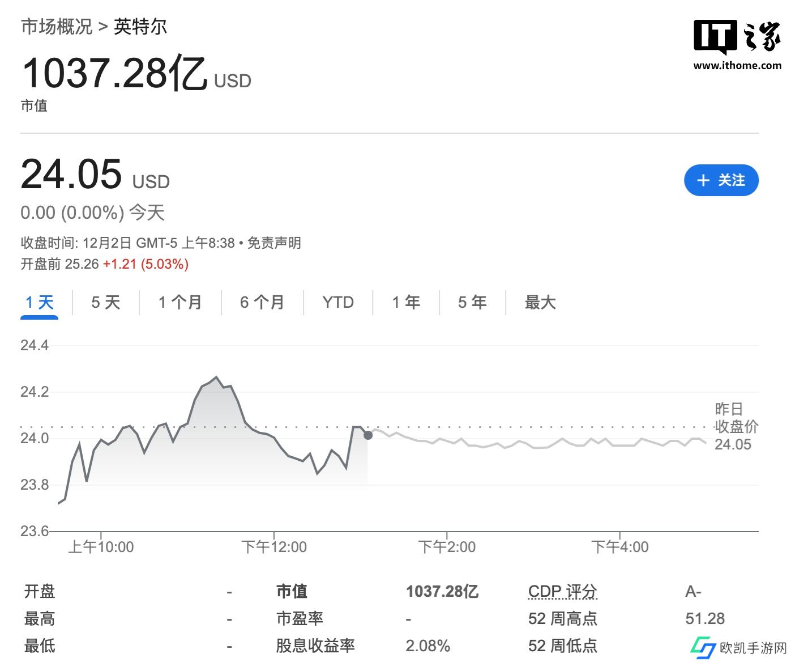Select the 最大 range tab
The height and width of the screenshot is (662, 795).
pos(540,303)
